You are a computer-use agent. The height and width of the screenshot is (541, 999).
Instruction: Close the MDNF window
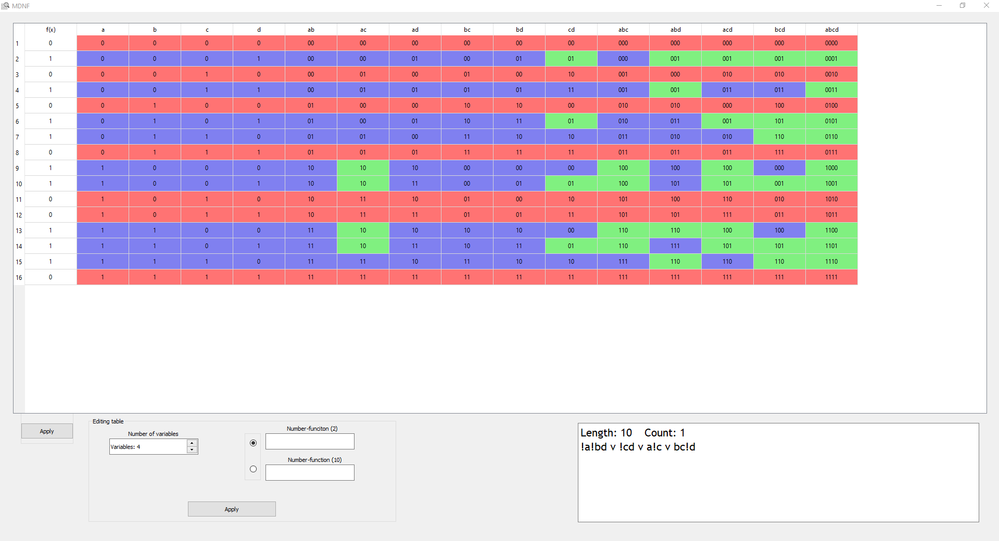coord(987,6)
